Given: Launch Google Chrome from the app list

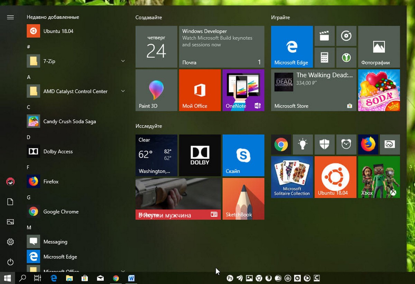Looking at the screenshot, I should [76, 212].
